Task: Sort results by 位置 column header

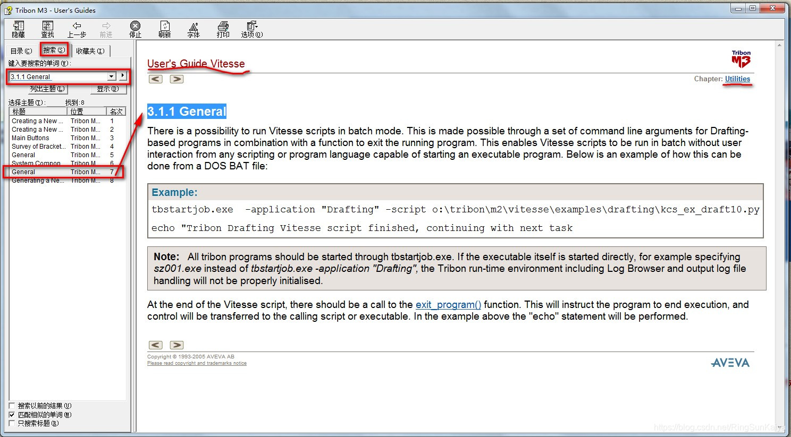Action: [87, 112]
